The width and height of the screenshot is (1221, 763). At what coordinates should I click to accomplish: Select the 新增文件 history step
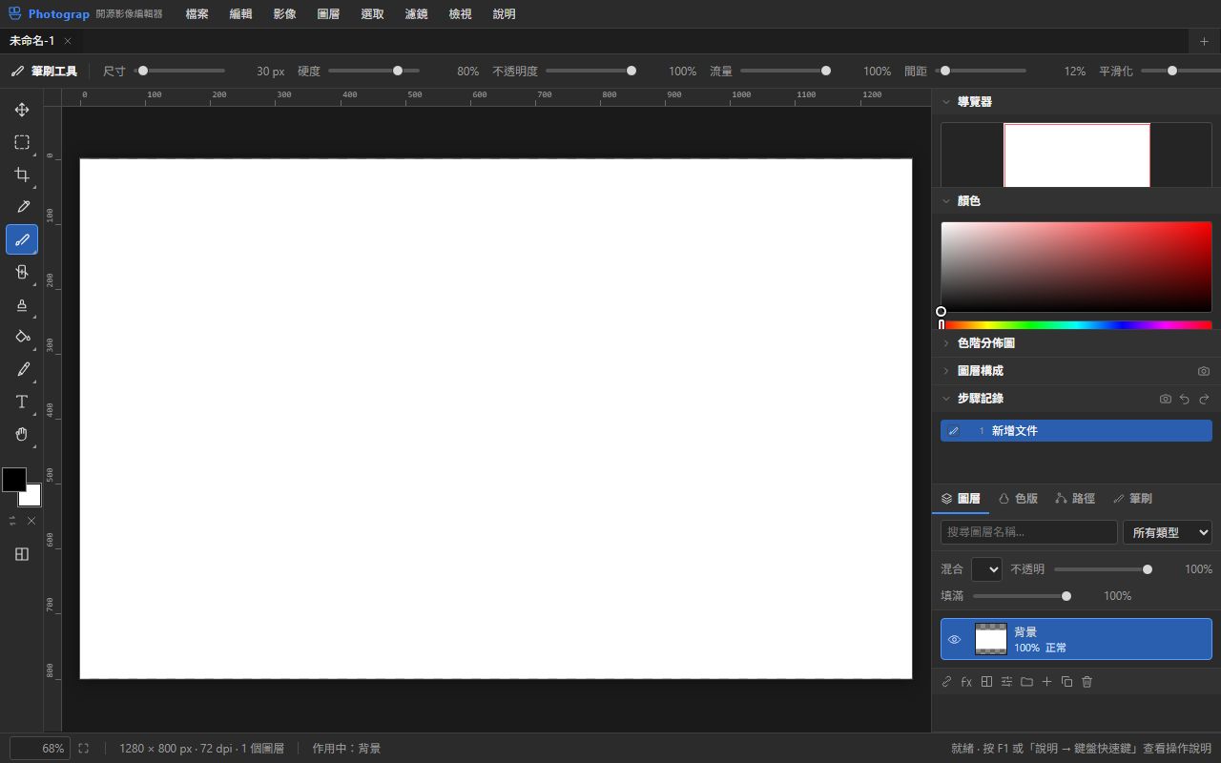[1076, 431]
